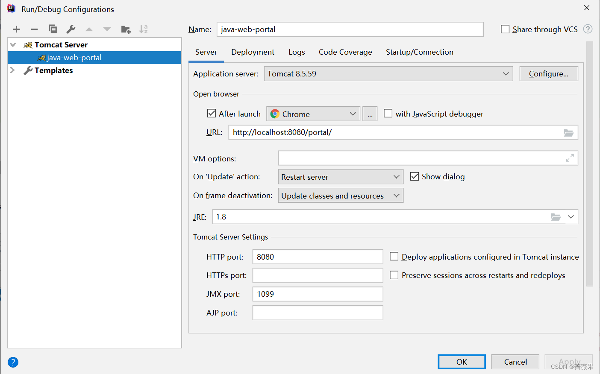This screenshot has width=600, height=374.
Task: Open browser selection with the ellipsis button
Action: tap(370, 114)
